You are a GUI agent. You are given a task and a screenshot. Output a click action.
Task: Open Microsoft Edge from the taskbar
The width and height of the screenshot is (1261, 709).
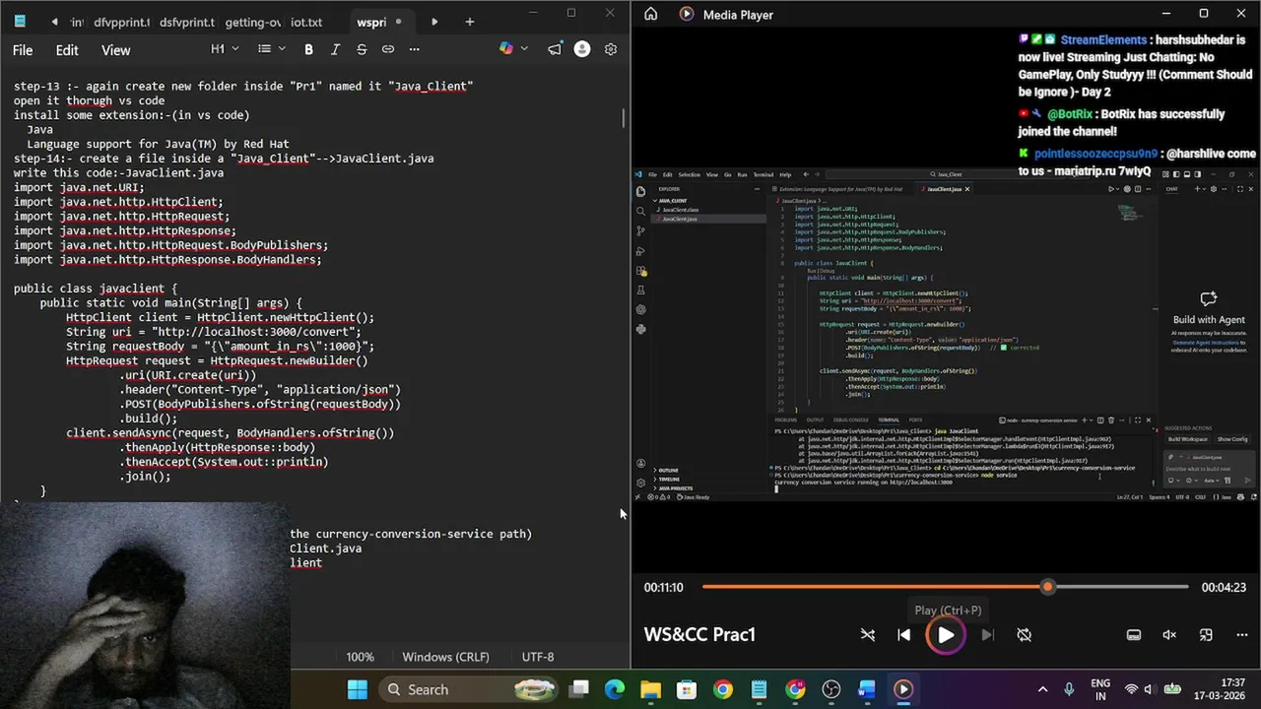pos(615,689)
